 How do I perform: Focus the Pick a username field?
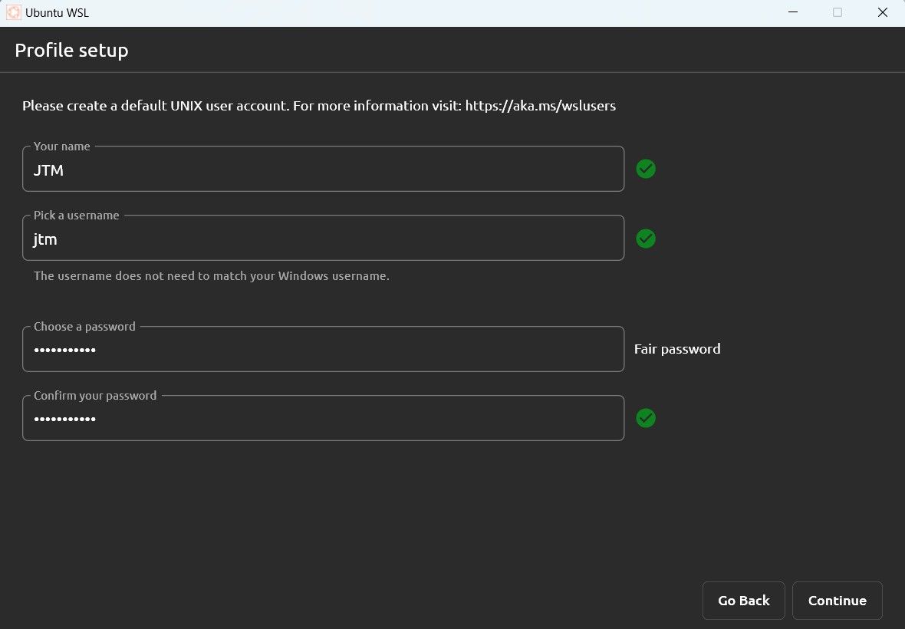tap(323, 238)
